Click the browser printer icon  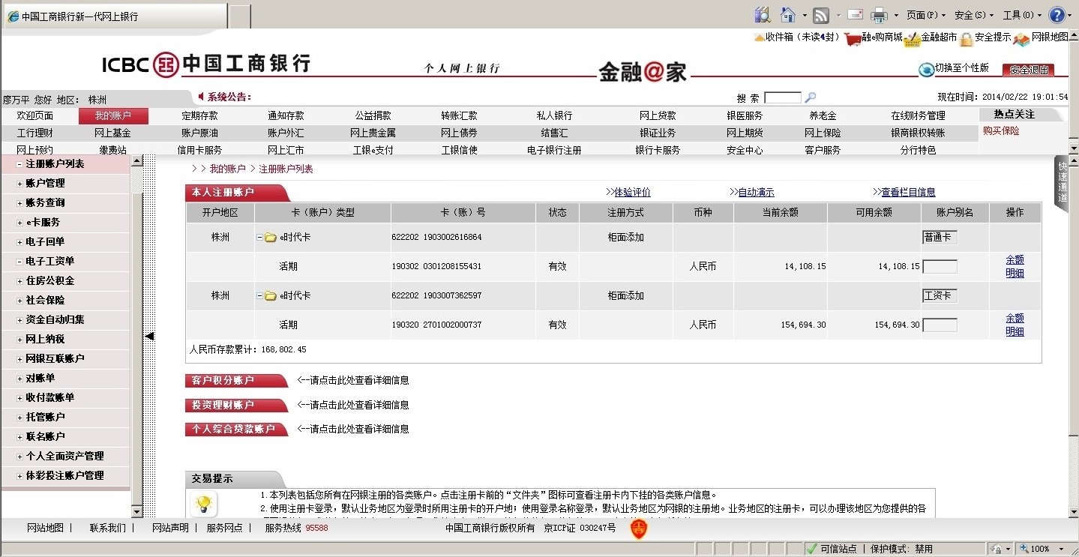tap(879, 15)
